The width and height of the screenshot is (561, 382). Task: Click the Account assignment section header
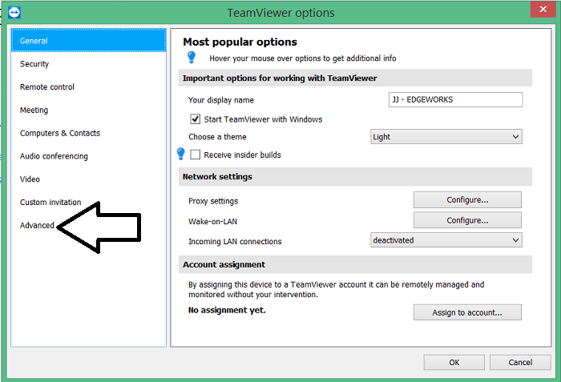(355, 265)
